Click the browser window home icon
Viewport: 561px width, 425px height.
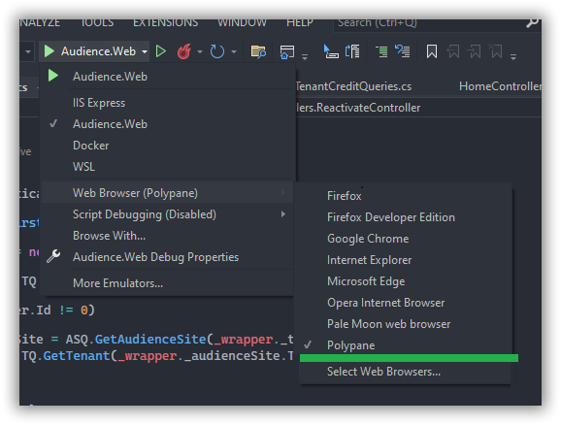click(287, 51)
